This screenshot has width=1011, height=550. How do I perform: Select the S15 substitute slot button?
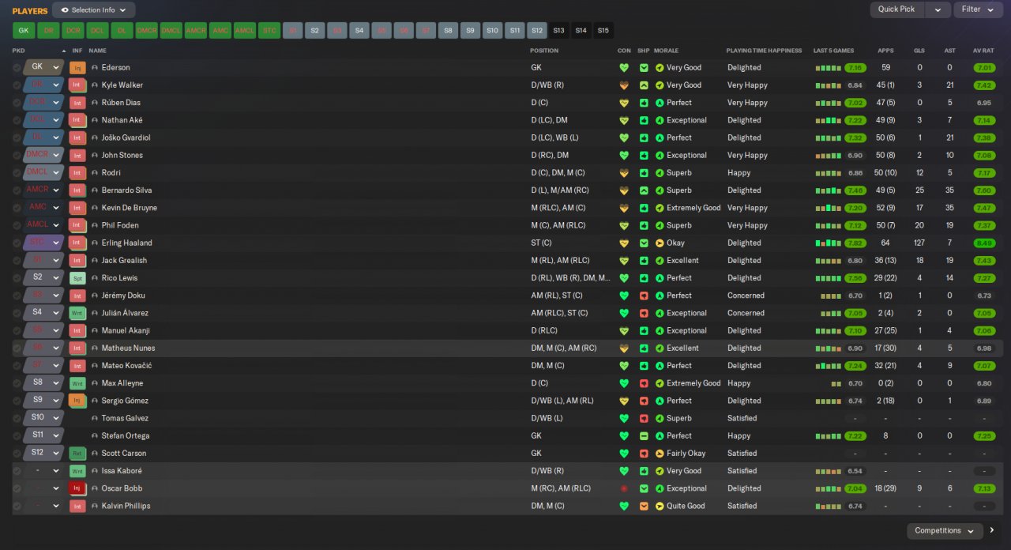tap(603, 30)
